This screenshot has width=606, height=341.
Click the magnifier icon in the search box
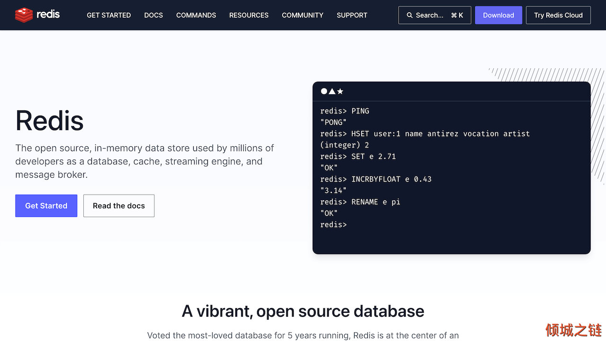(410, 15)
